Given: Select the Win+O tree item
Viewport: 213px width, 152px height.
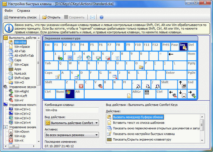Looking at the screenshot, I should pyautogui.click(x=19, y=82).
